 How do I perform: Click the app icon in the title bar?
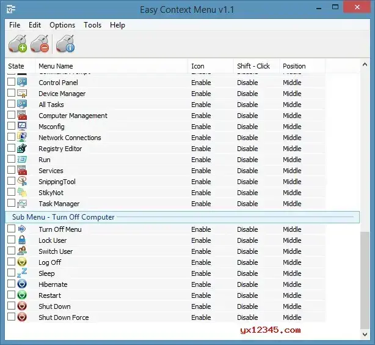[x=11, y=9]
